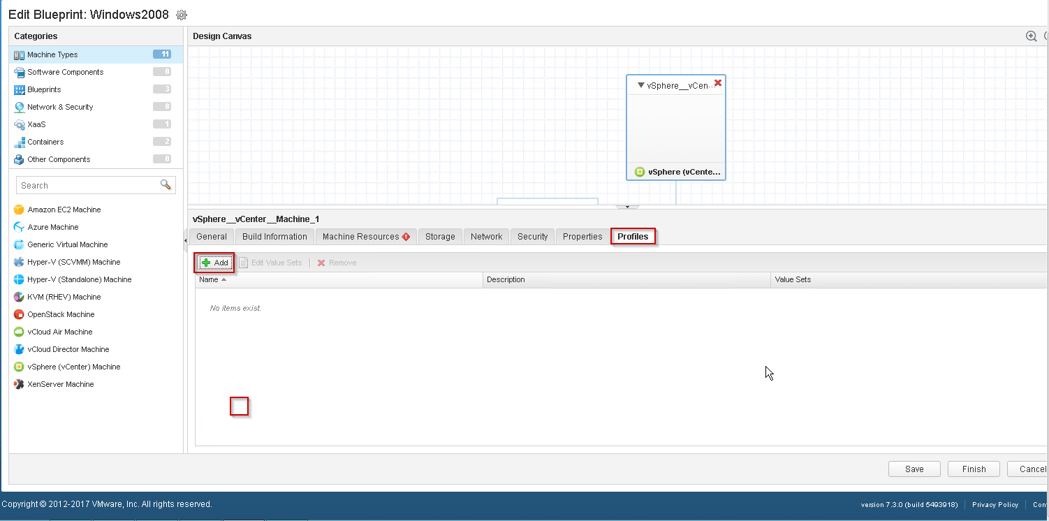Viewport: 1049px width, 521px height.
Task: Click the search magnifier icon
Action: [166, 185]
